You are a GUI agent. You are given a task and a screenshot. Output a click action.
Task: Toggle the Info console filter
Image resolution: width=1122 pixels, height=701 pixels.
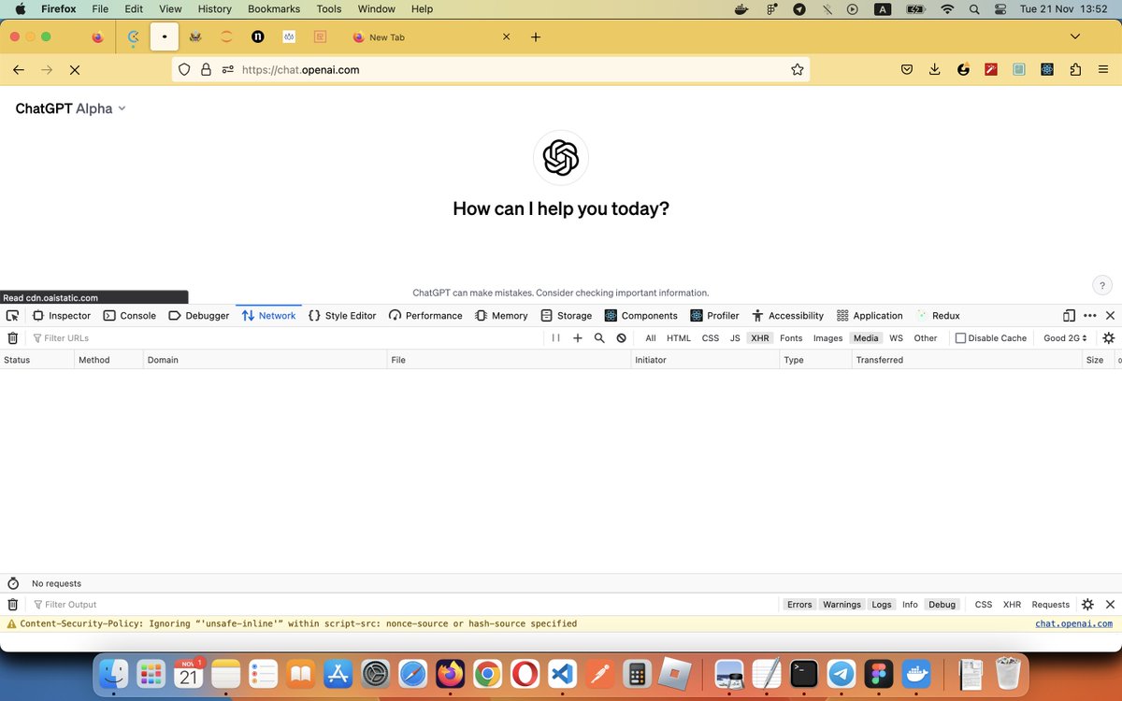(x=910, y=605)
